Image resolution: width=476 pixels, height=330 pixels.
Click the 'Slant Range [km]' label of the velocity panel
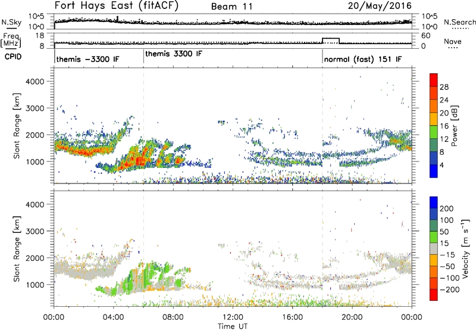17,249
